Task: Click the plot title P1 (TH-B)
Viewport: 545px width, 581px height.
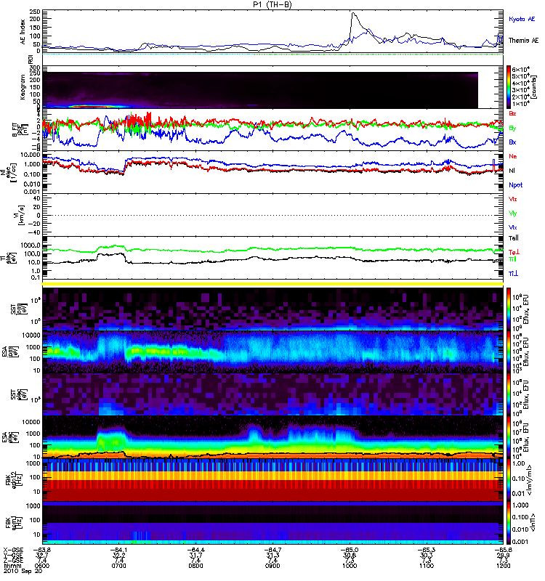Action: pos(272,4)
